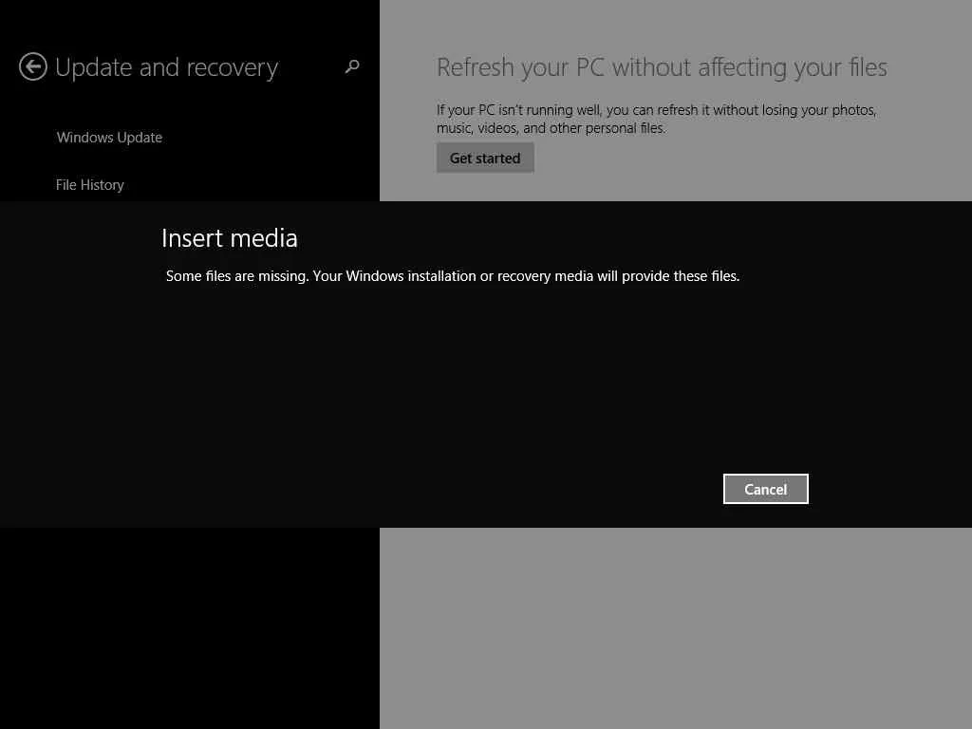Click the Update and recovery title

(167, 67)
